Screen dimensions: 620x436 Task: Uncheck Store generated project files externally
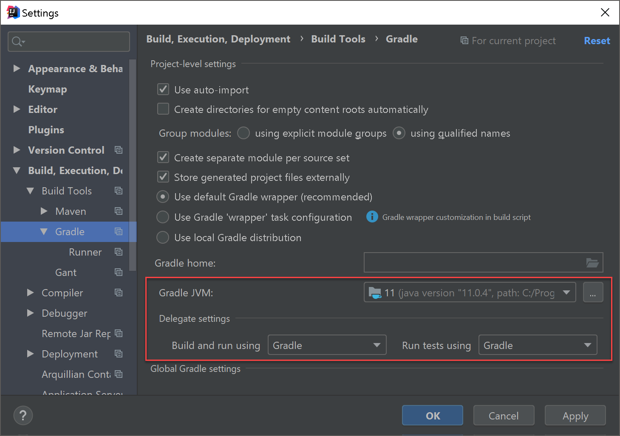pos(163,177)
